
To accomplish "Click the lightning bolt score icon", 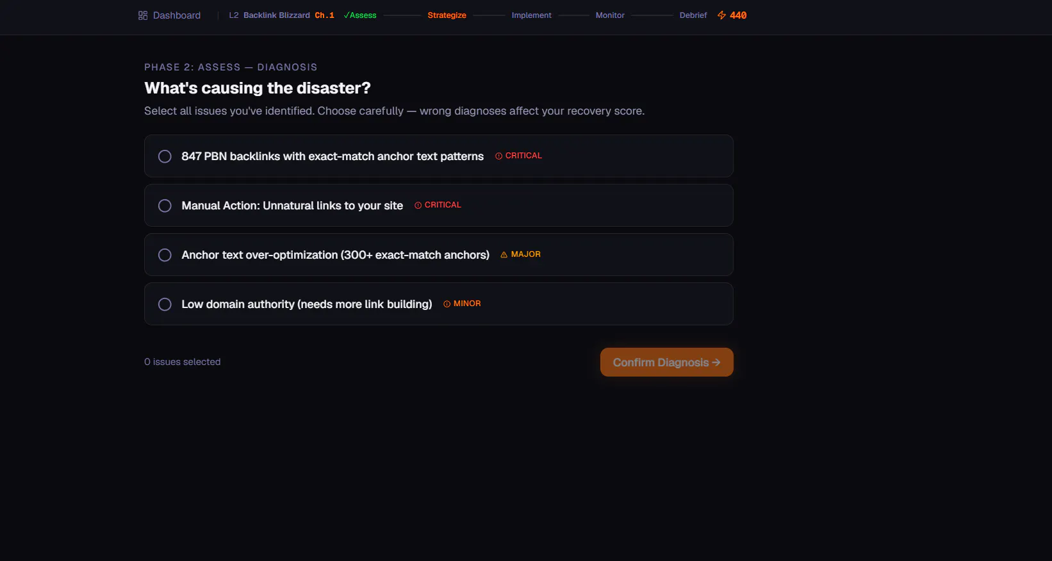I will pos(721,15).
